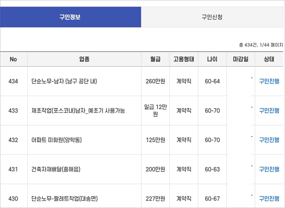Click the 마감일 column header
Screen dimensions: 285x208
coord(241,59)
